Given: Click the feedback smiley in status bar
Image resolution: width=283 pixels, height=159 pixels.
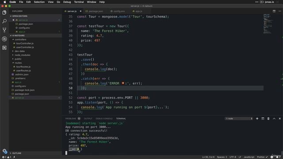Looking at the screenshot, I should (x=272, y=157).
